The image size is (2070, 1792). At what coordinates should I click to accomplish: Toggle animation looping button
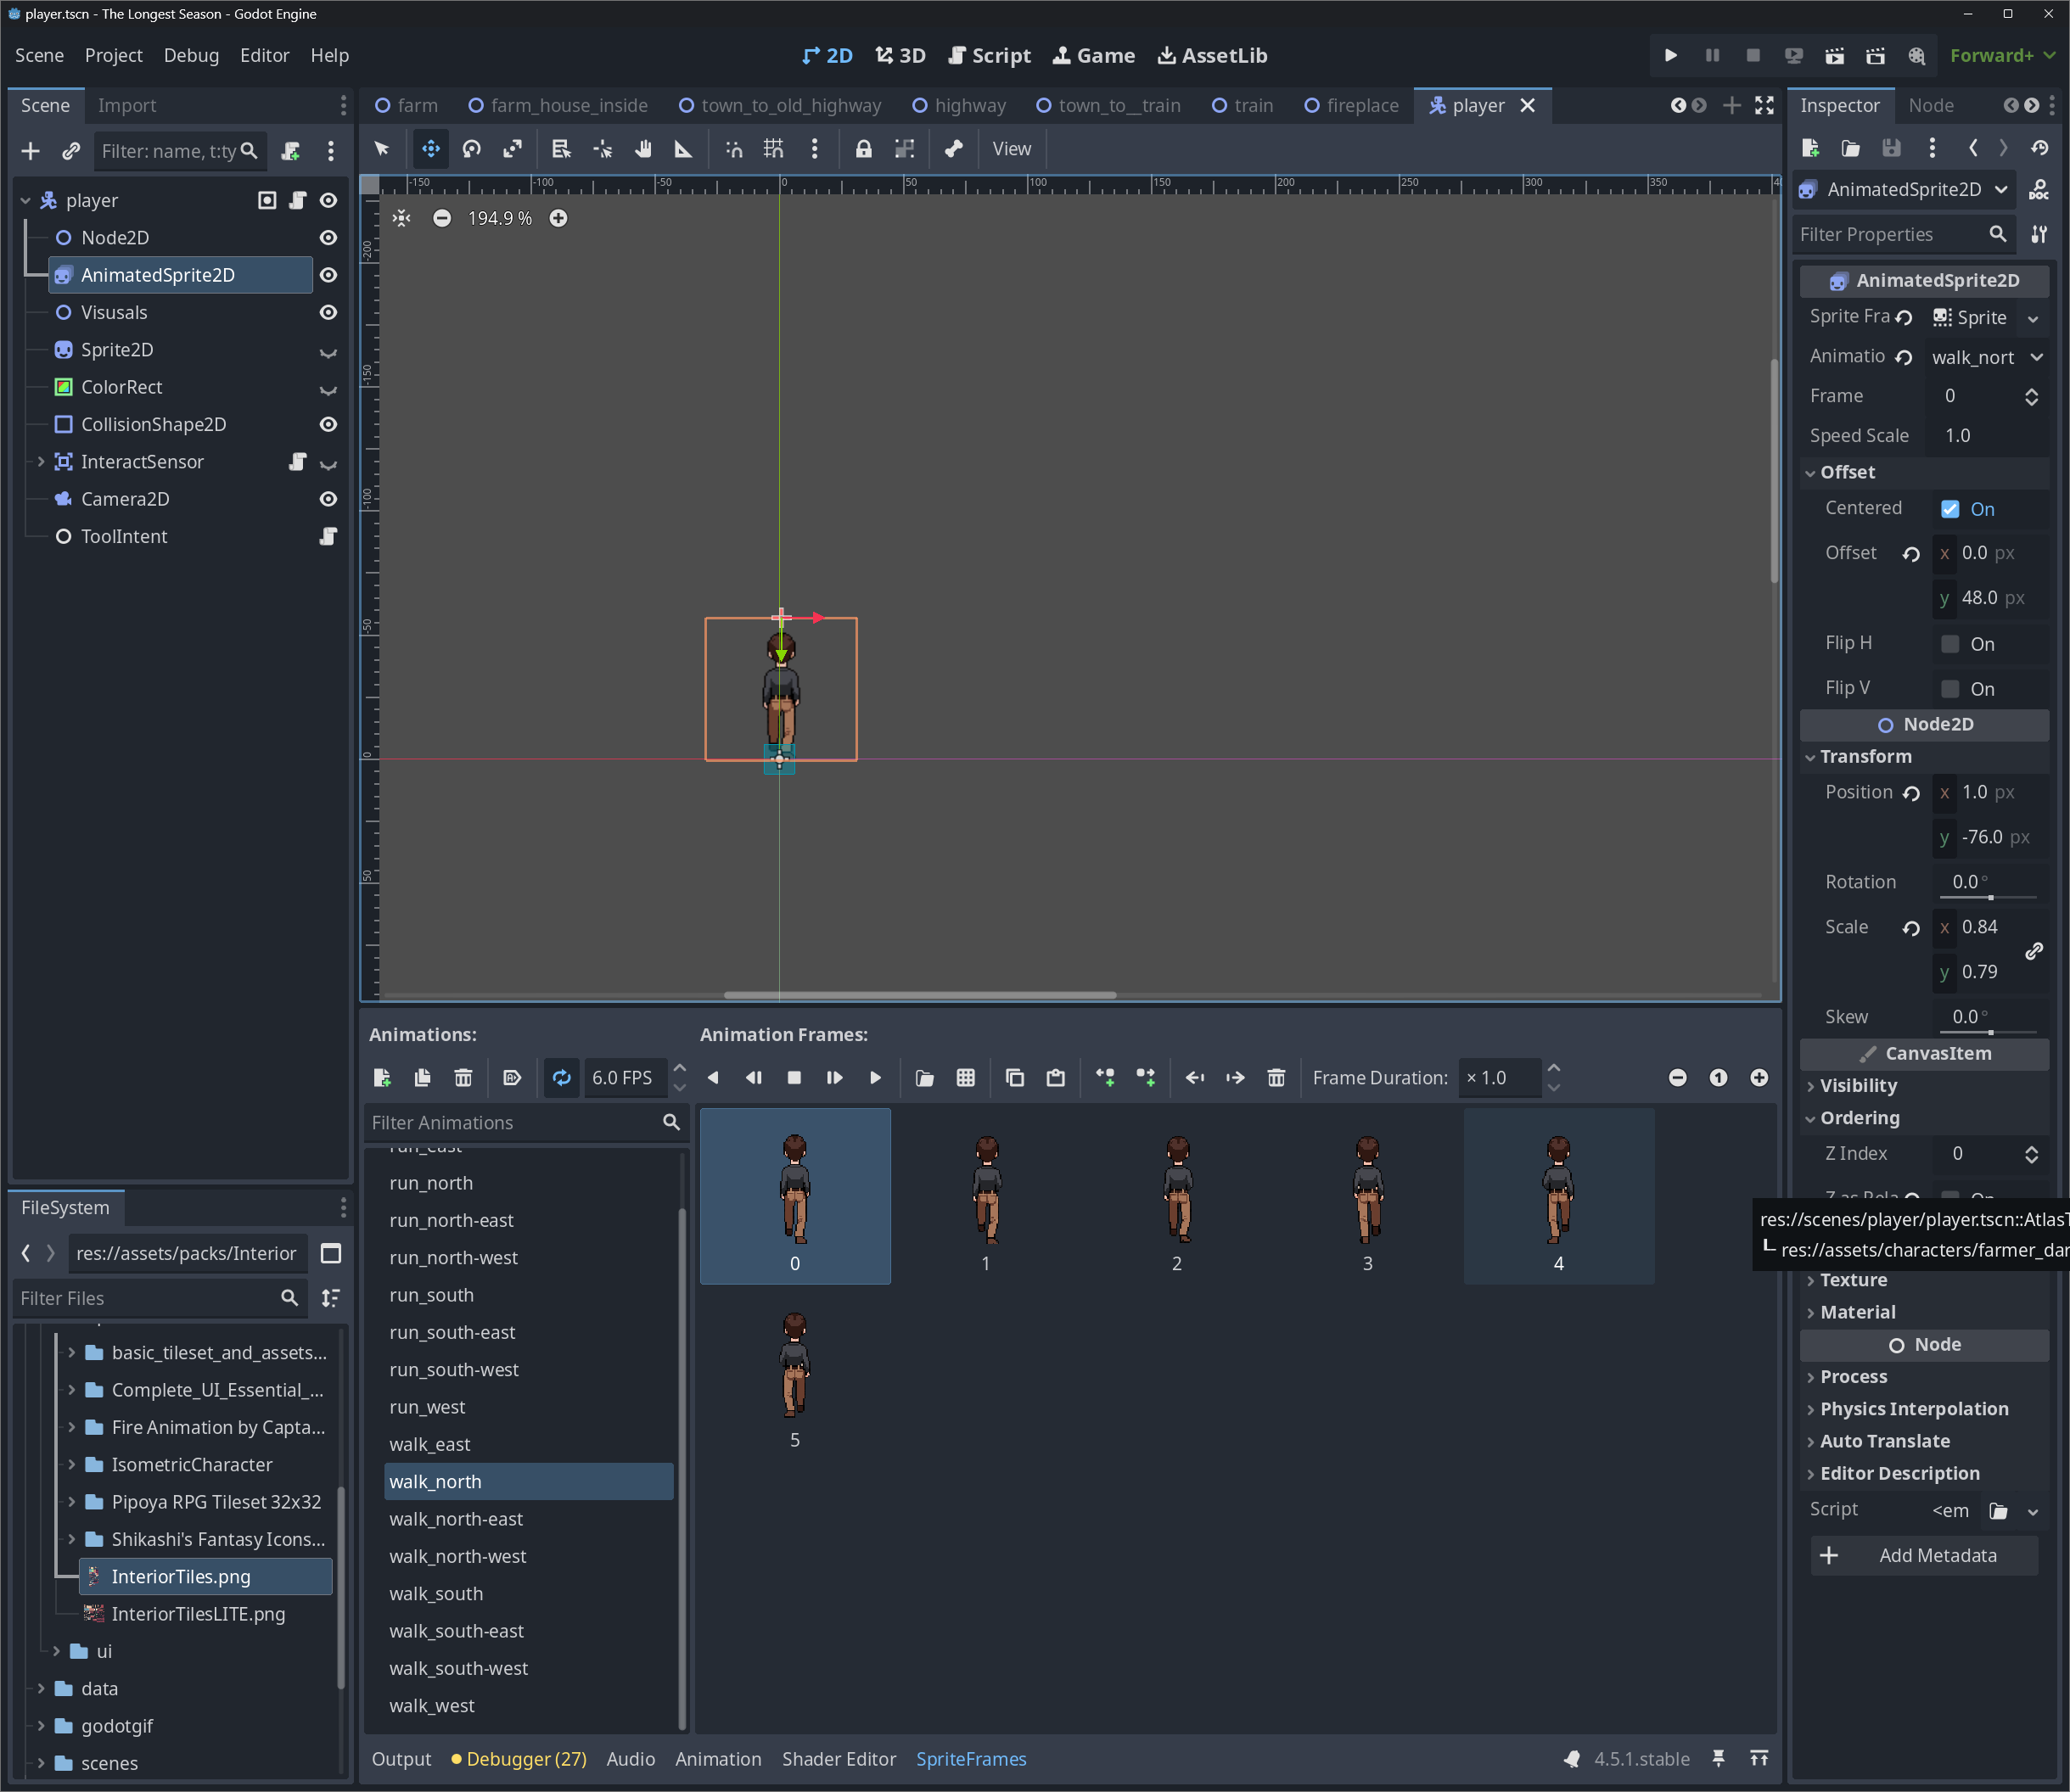click(561, 1077)
